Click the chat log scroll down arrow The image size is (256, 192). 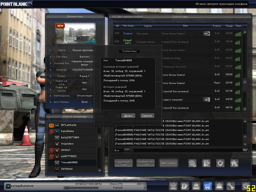coord(245,144)
